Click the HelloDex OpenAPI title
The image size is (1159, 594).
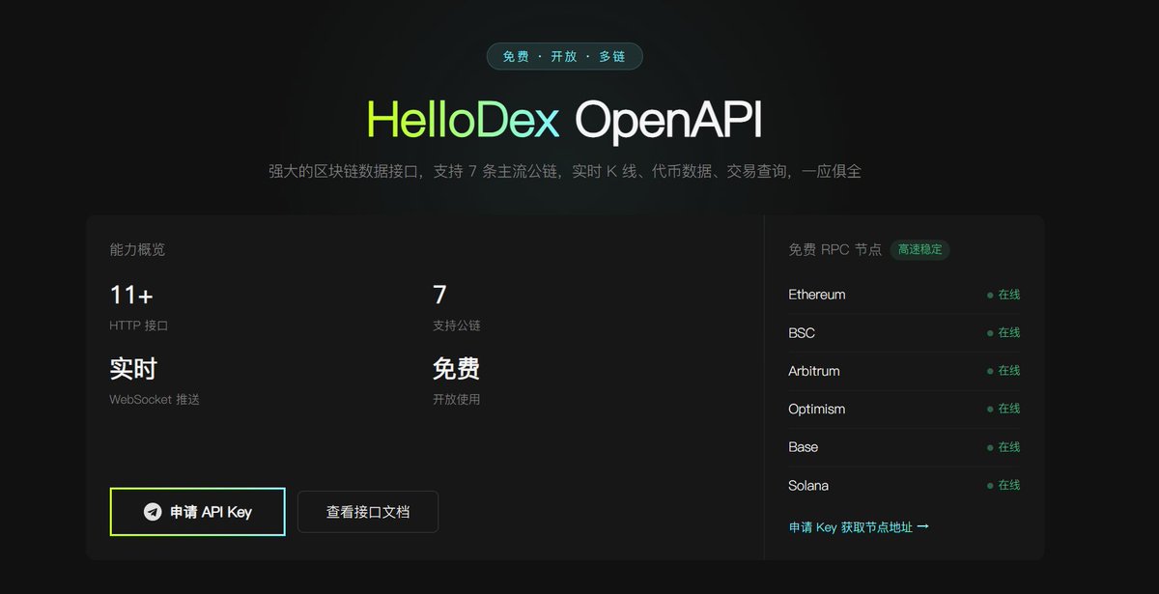[564, 121]
